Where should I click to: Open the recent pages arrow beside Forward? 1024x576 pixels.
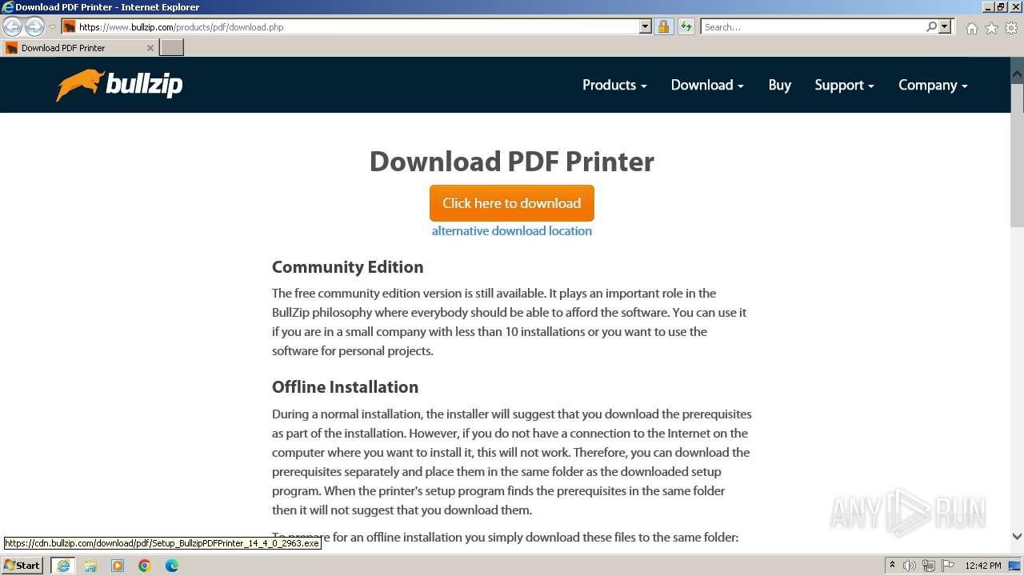(52, 27)
